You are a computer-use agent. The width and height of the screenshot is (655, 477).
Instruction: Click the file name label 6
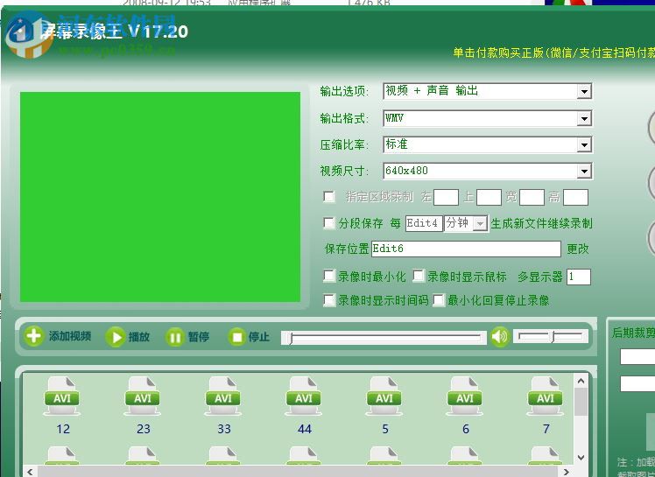pyautogui.click(x=466, y=429)
